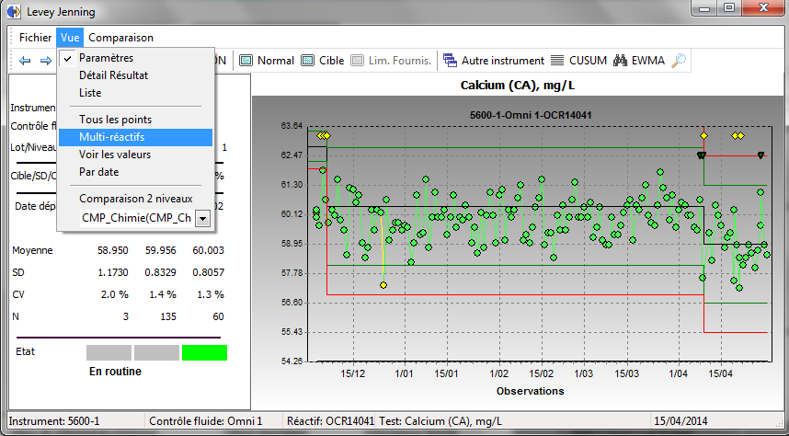The height and width of the screenshot is (436, 789).
Task: Click the Lim. Fournis. toolbar button
Action: click(391, 61)
